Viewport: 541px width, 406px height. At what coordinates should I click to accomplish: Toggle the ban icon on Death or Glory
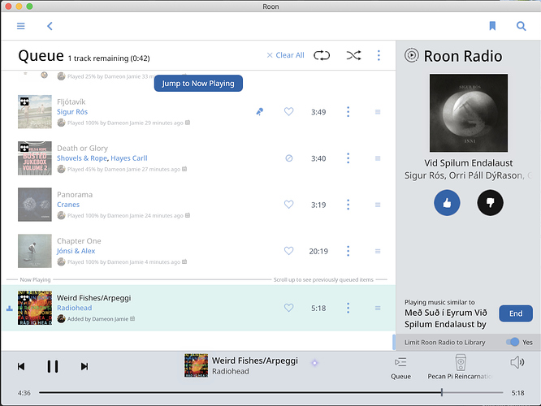(x=289, y=158)
